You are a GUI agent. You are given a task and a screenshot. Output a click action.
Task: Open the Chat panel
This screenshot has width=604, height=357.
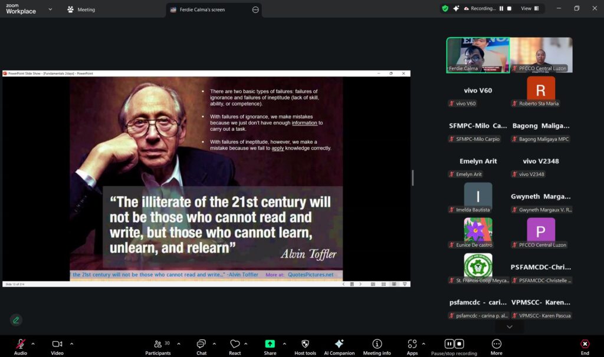click(201, 345)
